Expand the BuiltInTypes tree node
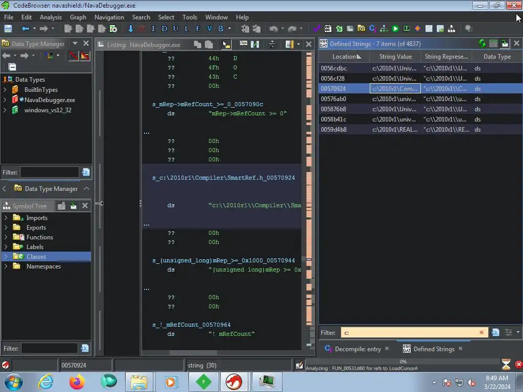Viewport: 523px width, 392px height. coord(5,90)
